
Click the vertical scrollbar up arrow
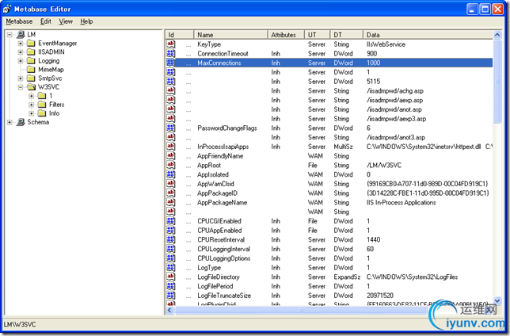coord(497,35)
